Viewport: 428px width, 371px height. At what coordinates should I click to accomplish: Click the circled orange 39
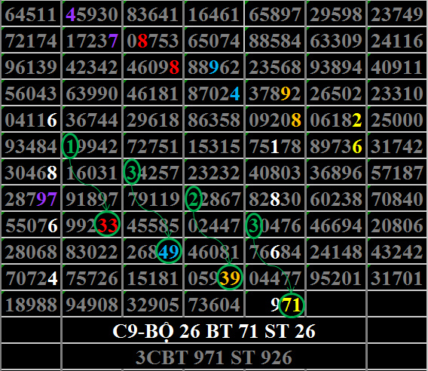[x=230, y=277]
